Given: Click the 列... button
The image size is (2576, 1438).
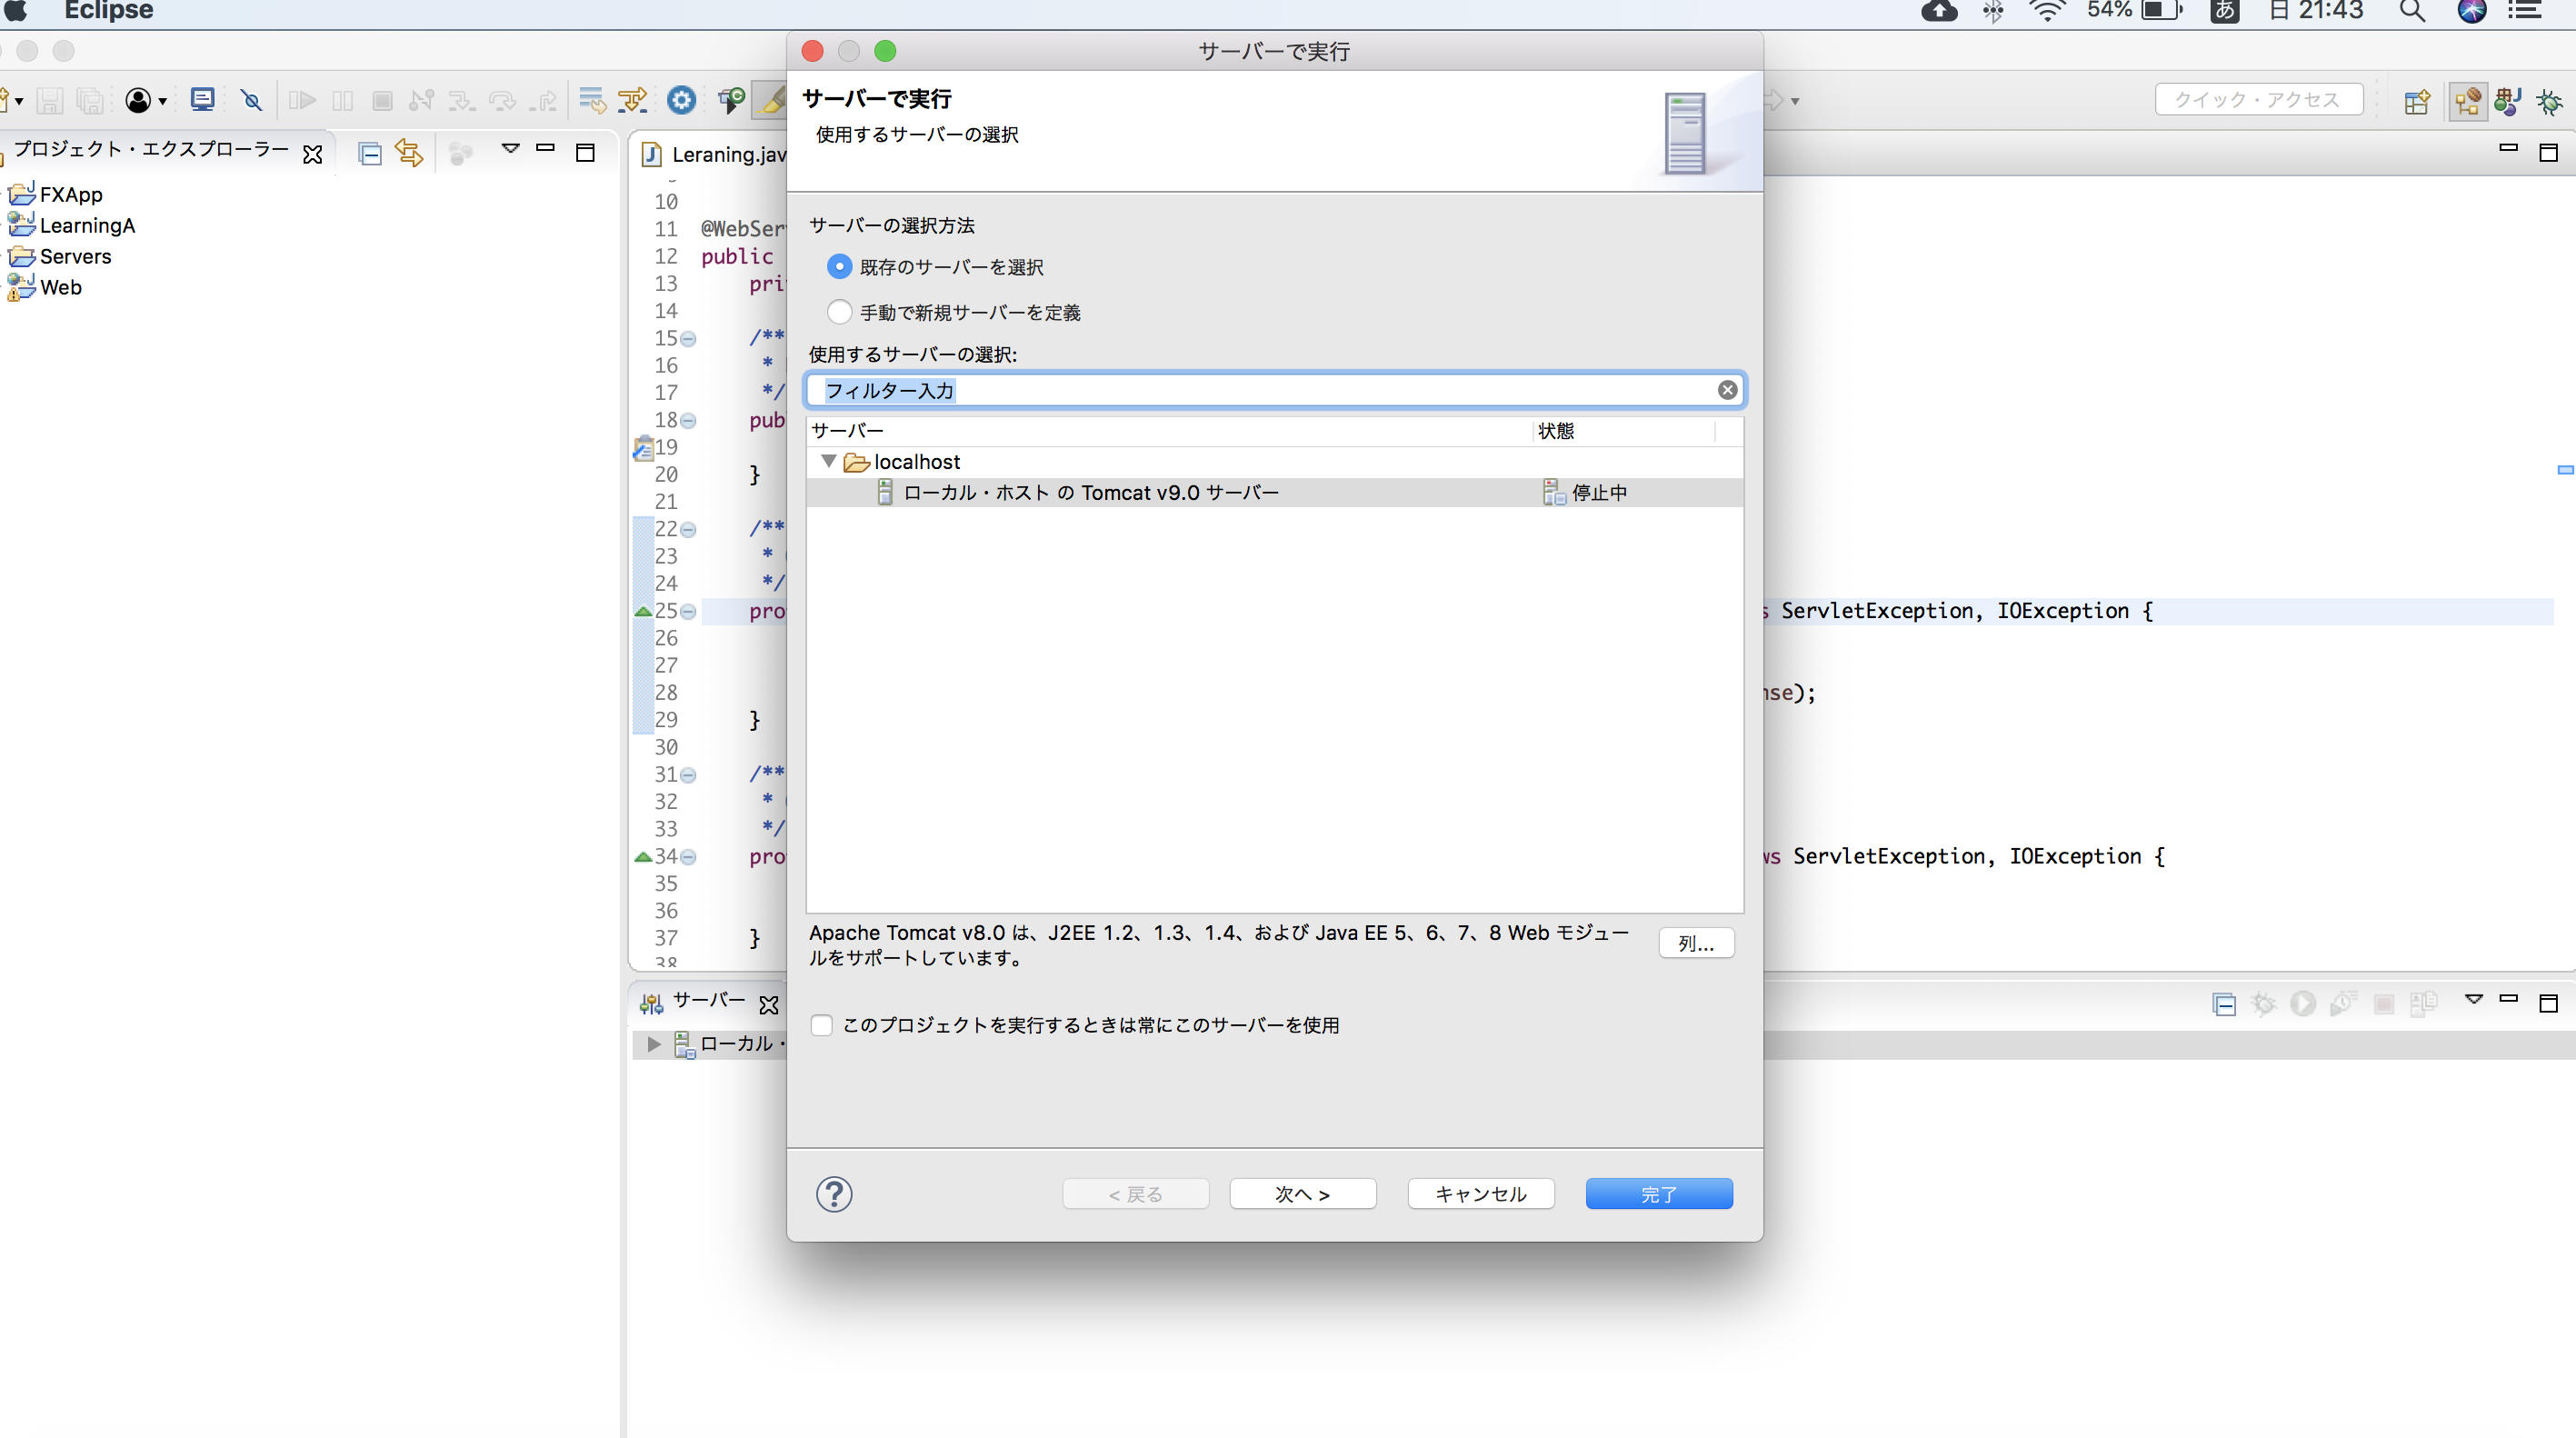Looking at the screenshot, I should pos(1696,943).
